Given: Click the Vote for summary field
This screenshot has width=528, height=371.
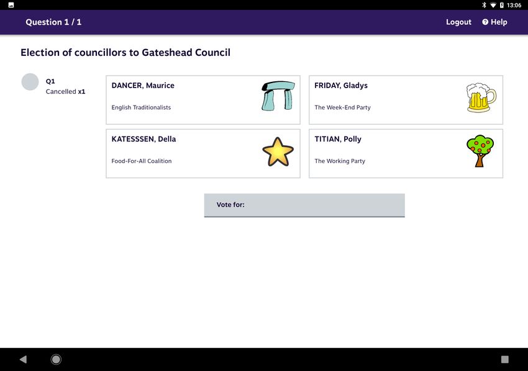Looking at the screenshot, I should (304, 205).
